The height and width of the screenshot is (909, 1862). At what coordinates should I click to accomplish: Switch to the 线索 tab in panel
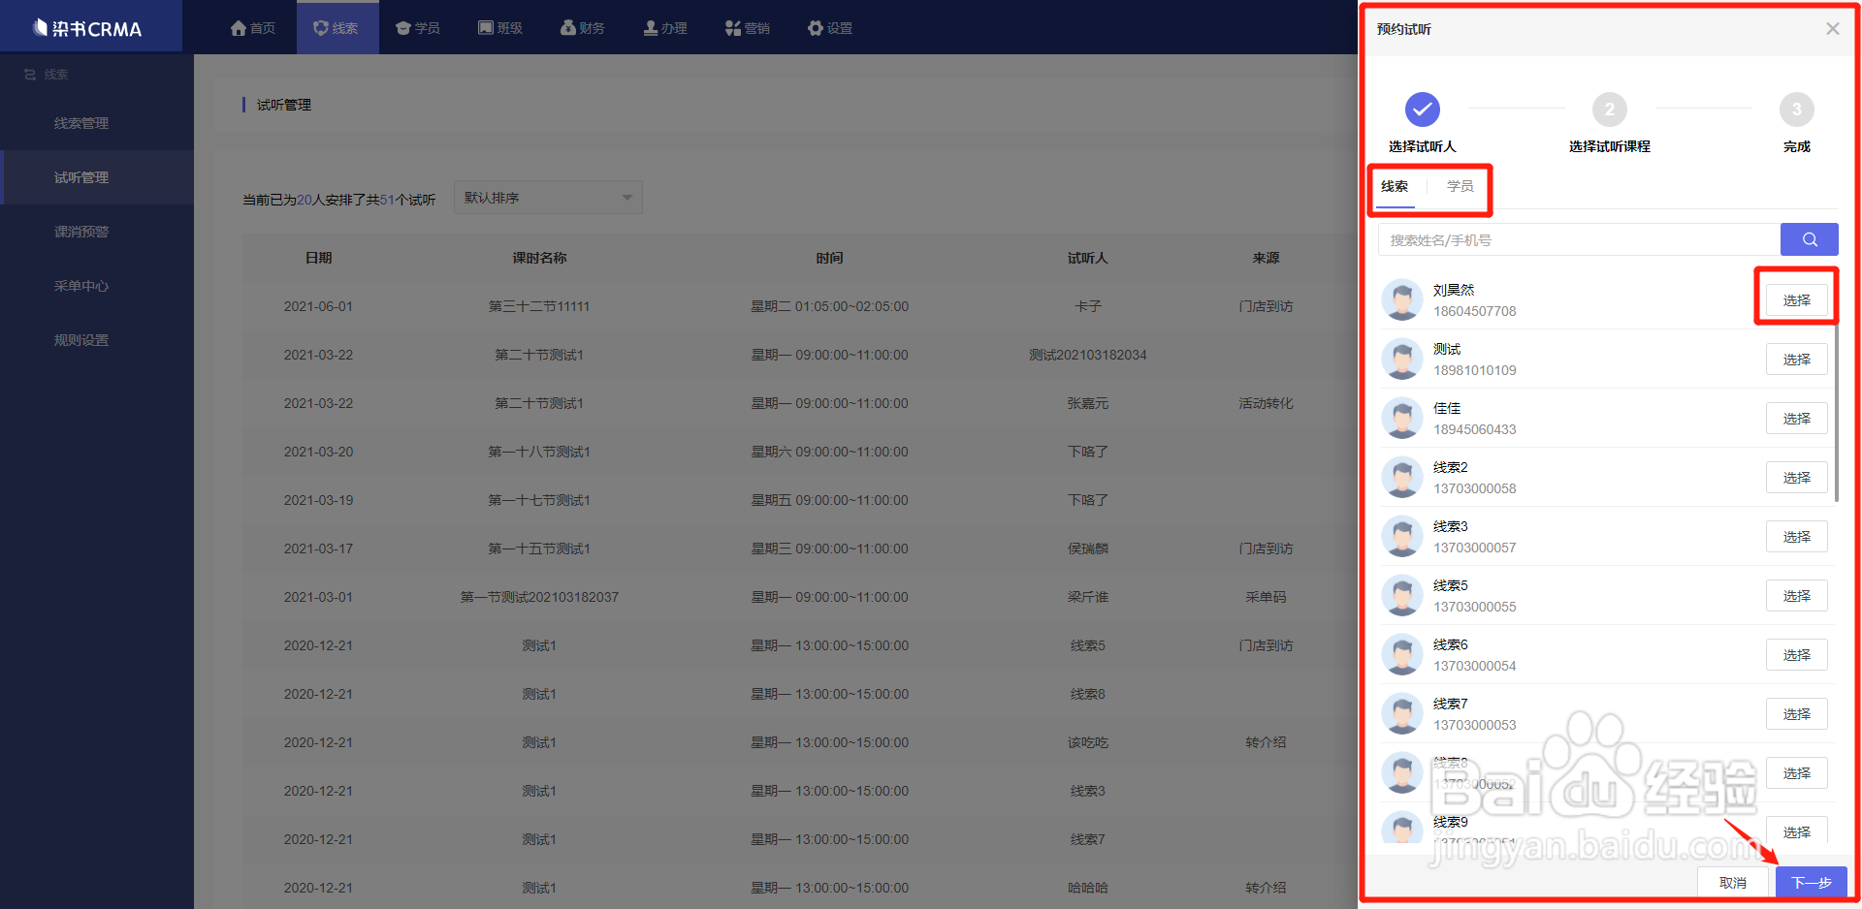pyautogui.click(x=1395, y=186)
